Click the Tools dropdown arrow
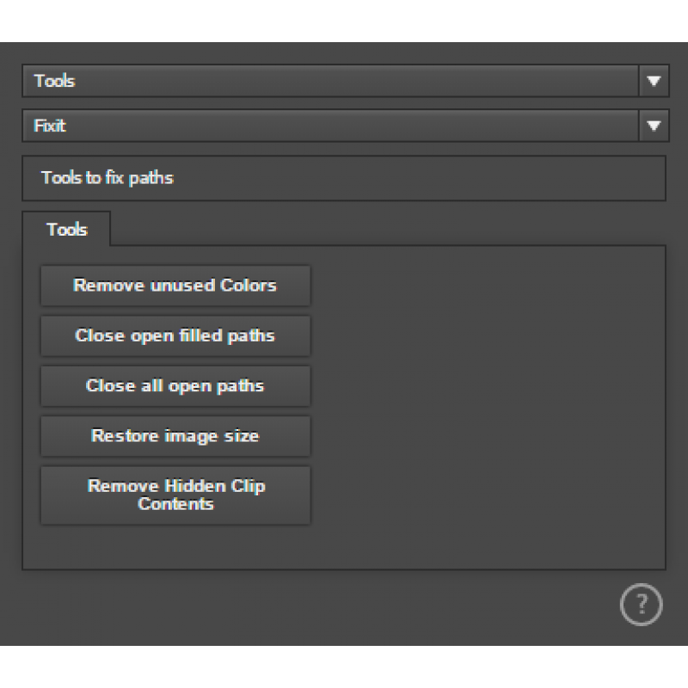The height and width of the screenshot is (688, 688). point(655,80)
